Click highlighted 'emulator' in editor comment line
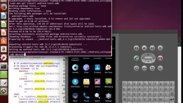The width and height of the screenshot is (183, 103). coord(49,63)
